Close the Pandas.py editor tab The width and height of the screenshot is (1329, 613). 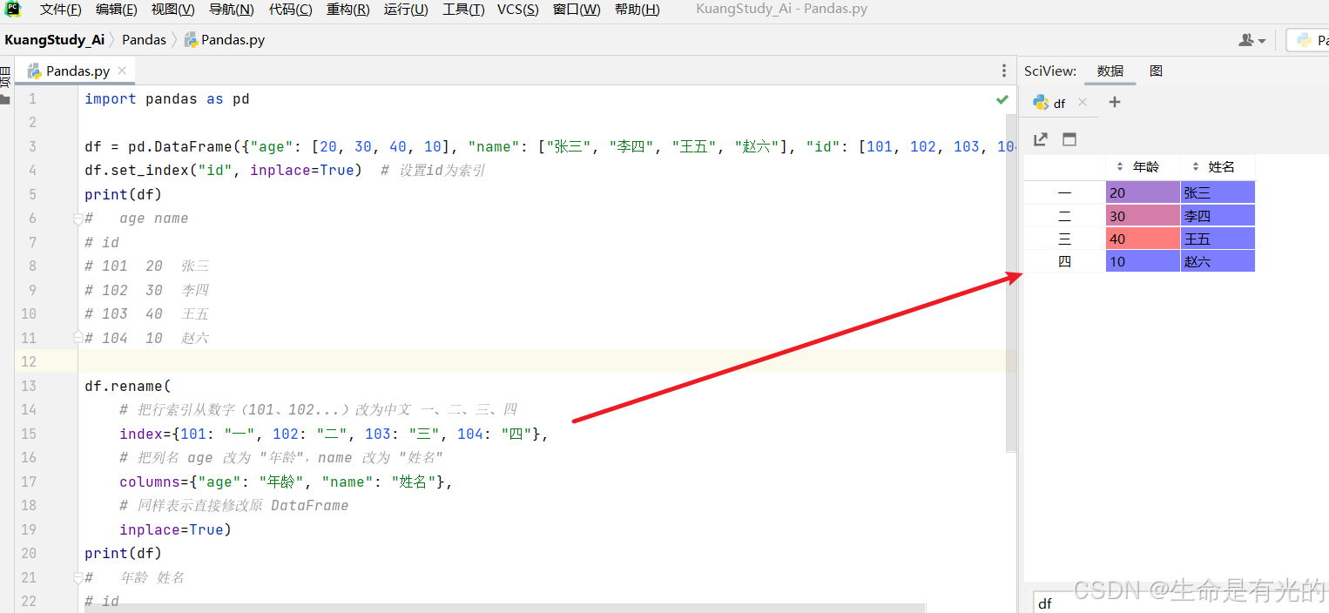(x=122, y=71)
